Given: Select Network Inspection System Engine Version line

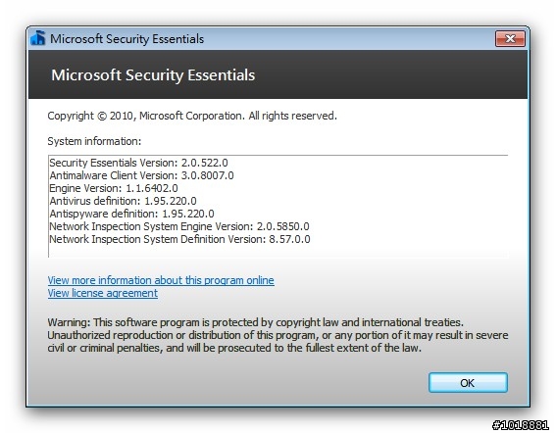Looking at the screenshot, I should coord(179,226).
